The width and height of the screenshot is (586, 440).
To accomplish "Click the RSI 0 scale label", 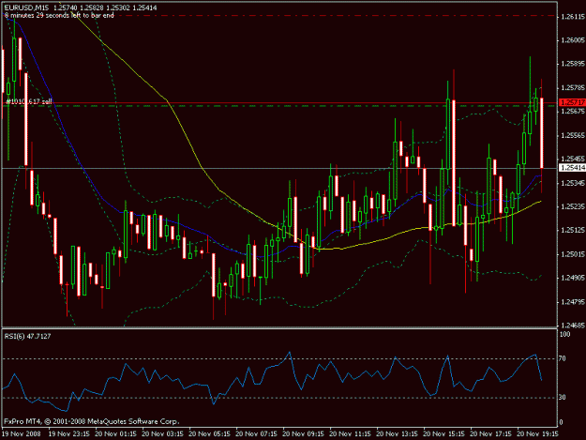I will (561, 422).
